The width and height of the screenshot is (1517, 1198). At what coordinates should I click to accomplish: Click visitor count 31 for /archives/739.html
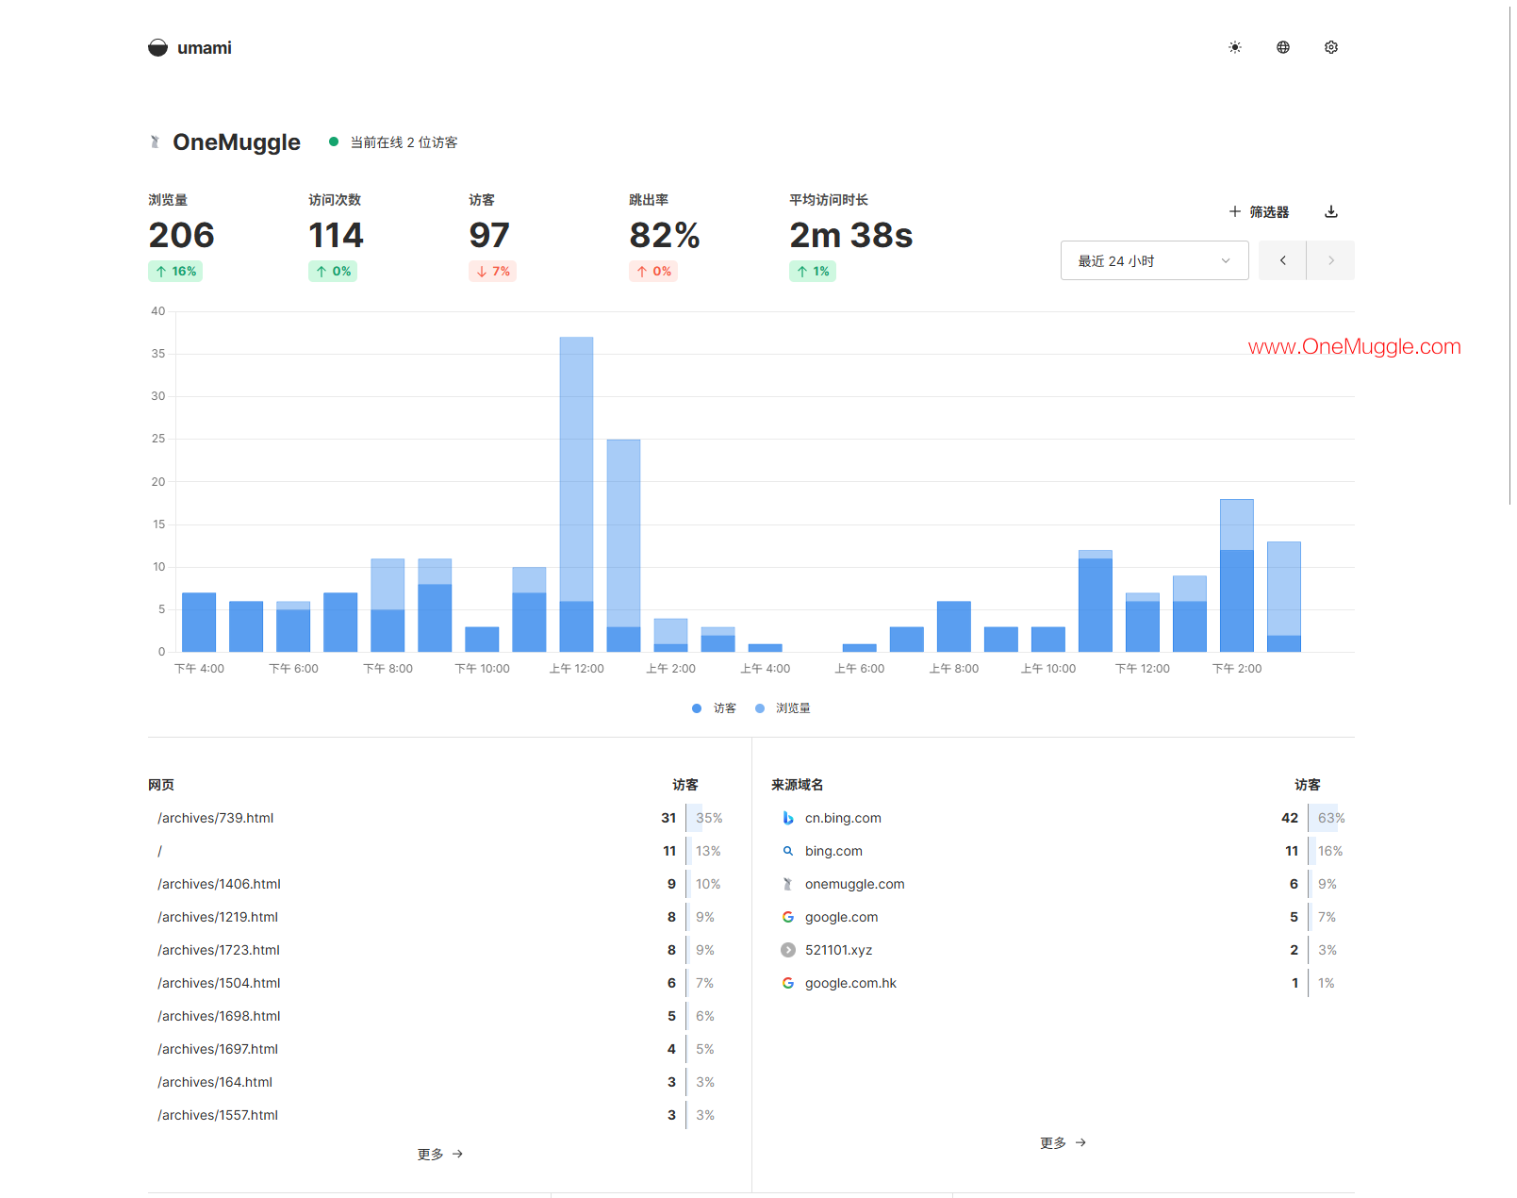pos(668,818)
